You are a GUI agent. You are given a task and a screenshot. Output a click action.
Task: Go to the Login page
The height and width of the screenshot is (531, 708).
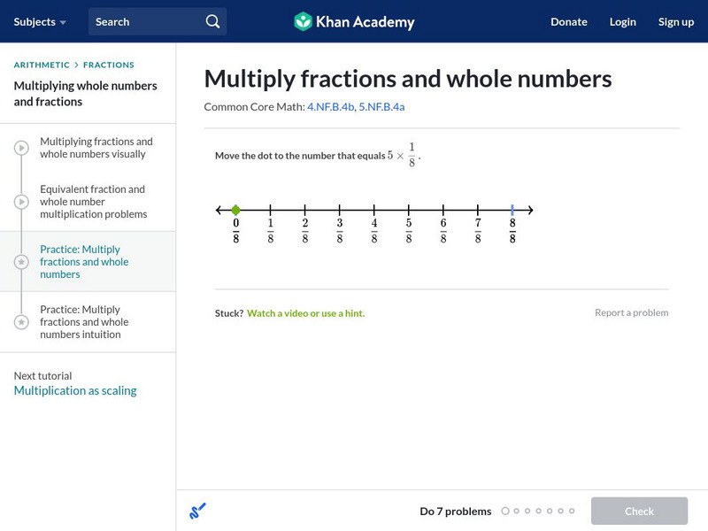point(622,21)
